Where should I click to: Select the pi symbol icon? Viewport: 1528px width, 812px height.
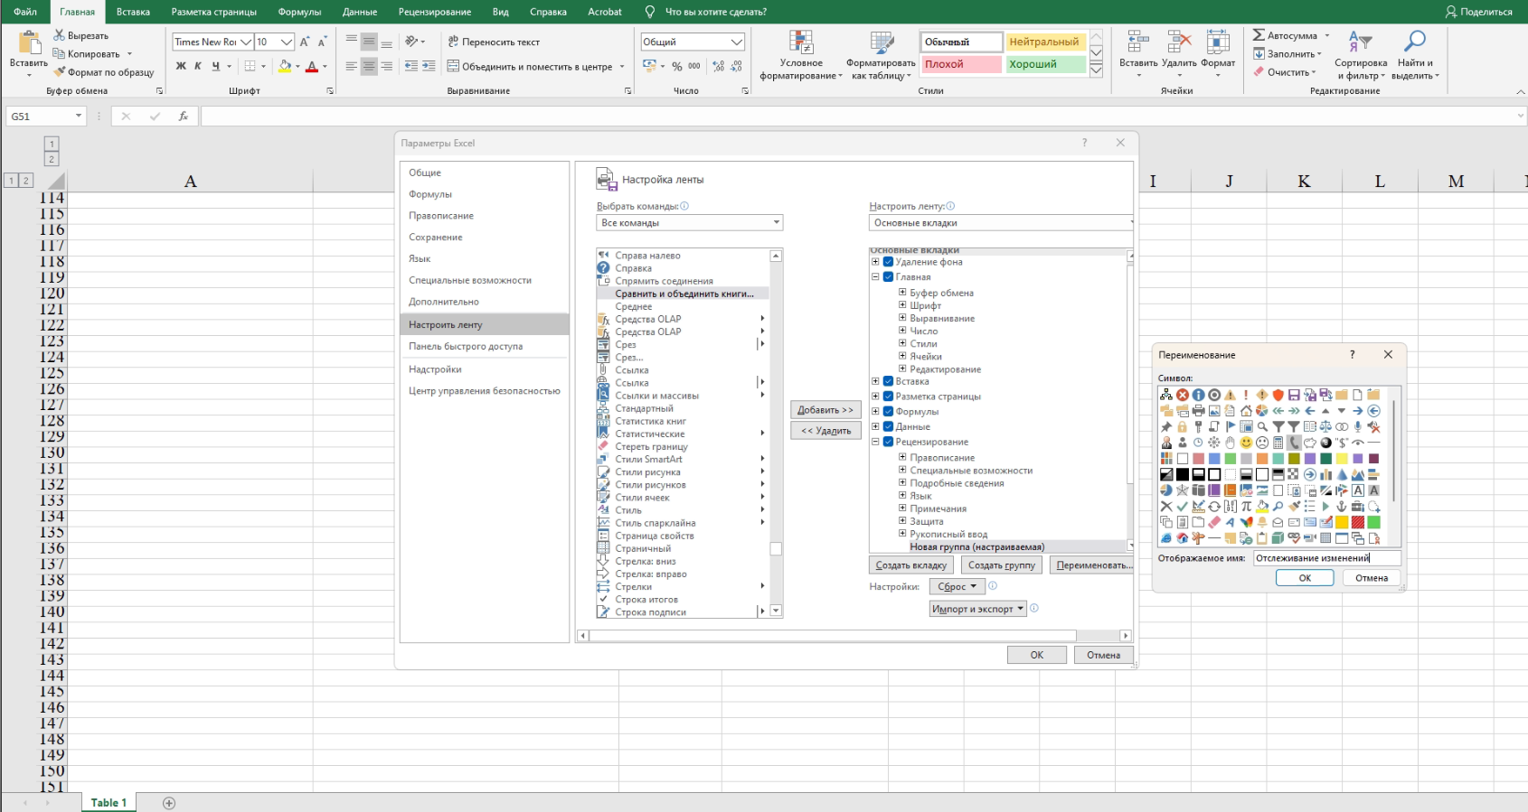coord(1246,506)
